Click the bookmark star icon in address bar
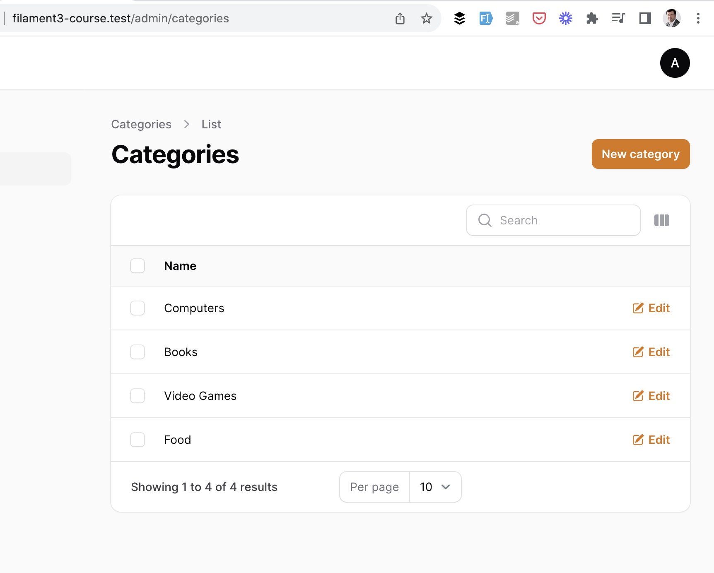 426,18
